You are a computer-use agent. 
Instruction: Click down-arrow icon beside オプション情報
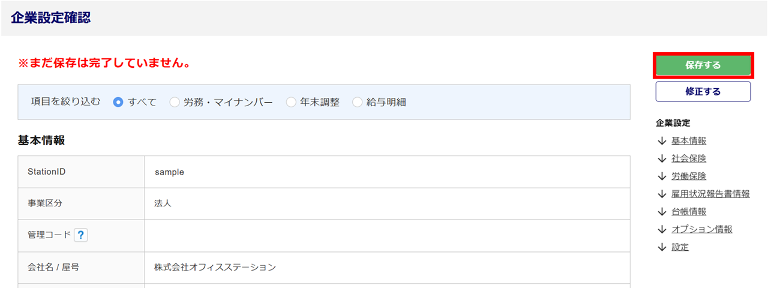662,229
